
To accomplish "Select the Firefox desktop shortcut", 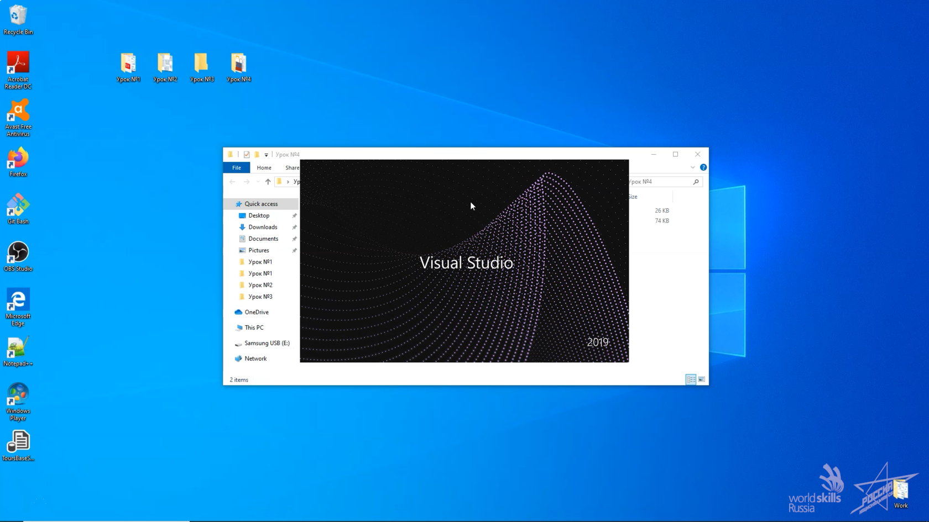I will coord(18,162).
